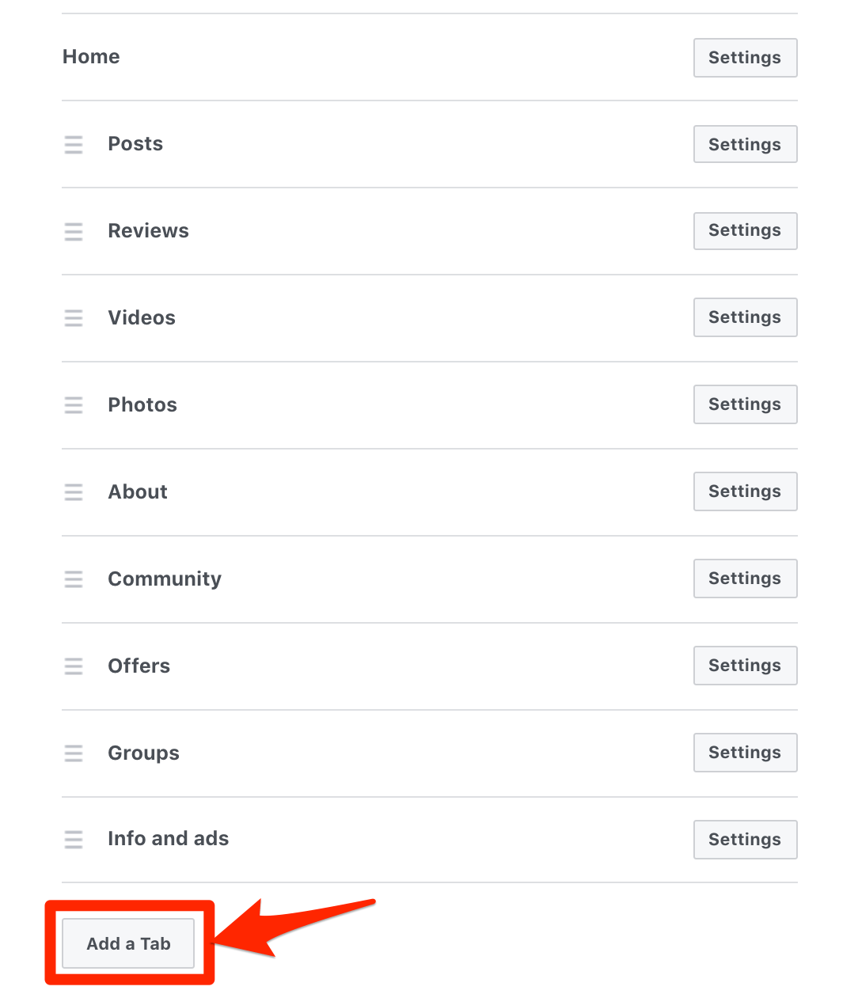Open Settings for the Offers tab
Image resolution: width=858 pixels, height=994 pixels.
745,666
